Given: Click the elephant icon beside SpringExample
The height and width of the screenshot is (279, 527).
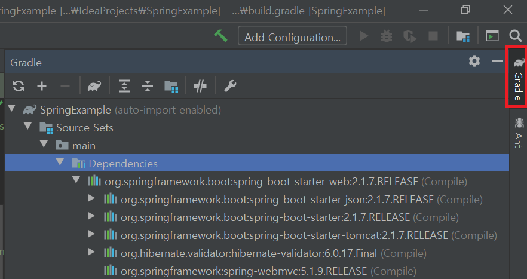Looking at the screenshot, I should tap(30, 109).
